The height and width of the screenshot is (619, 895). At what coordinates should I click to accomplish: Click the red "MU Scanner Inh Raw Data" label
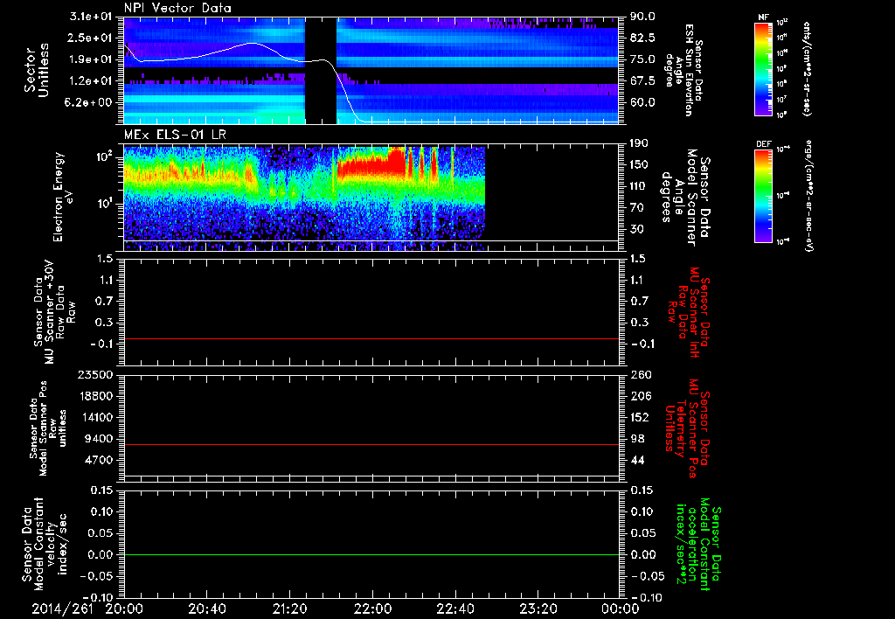688,312
